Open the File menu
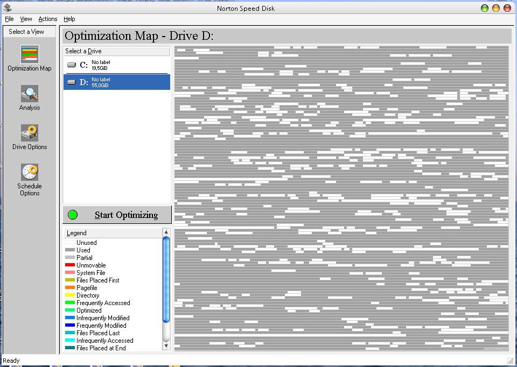This screenshot has height=367, width=517. click(9, 19)
